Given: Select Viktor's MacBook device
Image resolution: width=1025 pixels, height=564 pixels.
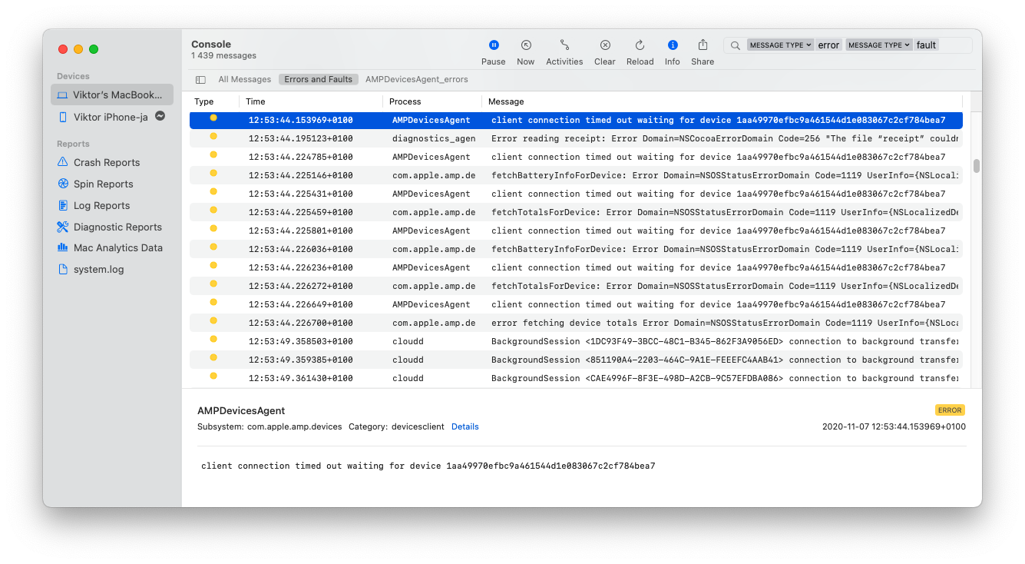Looking at the screenshot, I should point(112,95).
